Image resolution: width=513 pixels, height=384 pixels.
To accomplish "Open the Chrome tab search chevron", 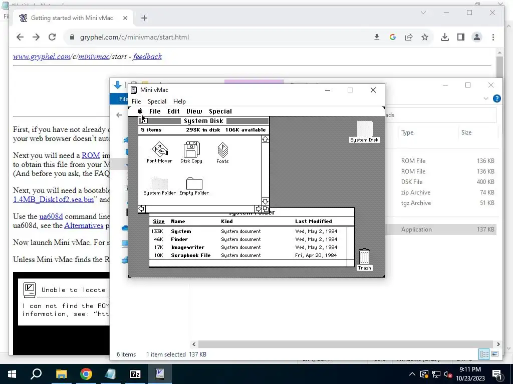I will (x=423, y=12).
